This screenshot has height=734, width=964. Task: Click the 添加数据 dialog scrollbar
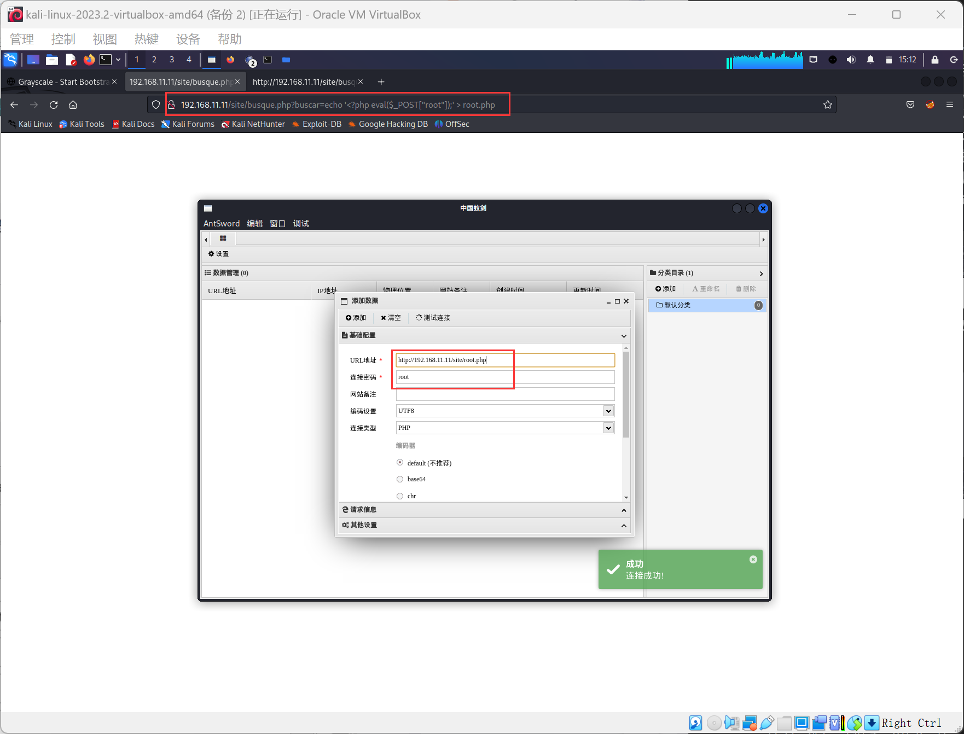tap(626, 394)
